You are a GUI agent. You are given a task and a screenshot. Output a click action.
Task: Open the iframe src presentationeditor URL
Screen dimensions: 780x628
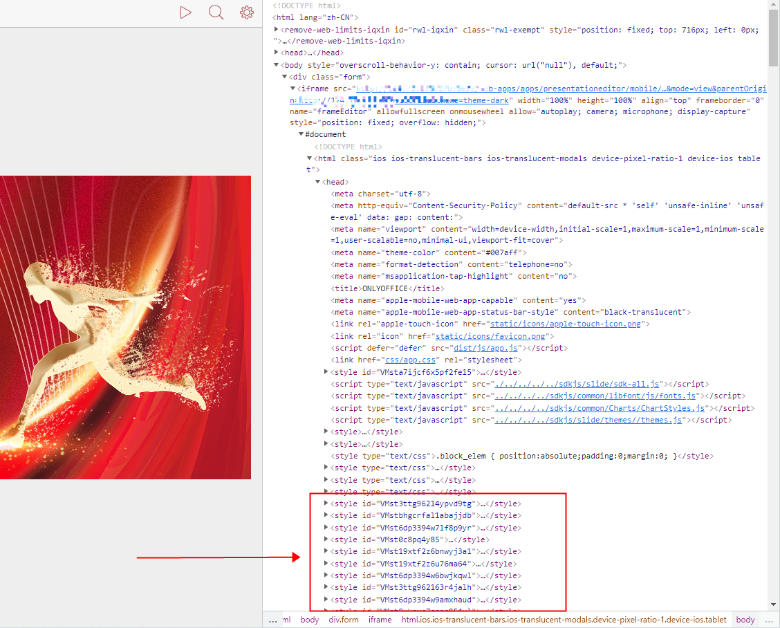(561, 89)
